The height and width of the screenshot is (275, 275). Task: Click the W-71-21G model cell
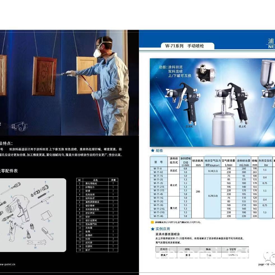tap(159, 209)
